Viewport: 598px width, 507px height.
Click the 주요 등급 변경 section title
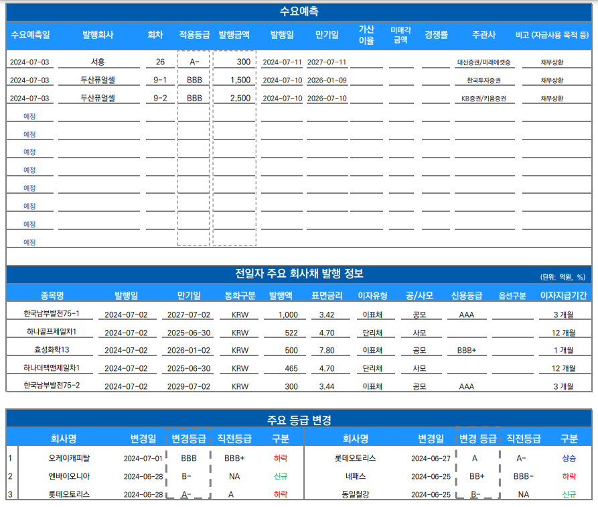point(299,420)
